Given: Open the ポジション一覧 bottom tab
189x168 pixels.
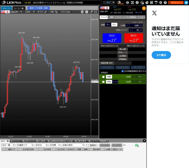Looking at the screenshot, I should click(x=17, y=141).
